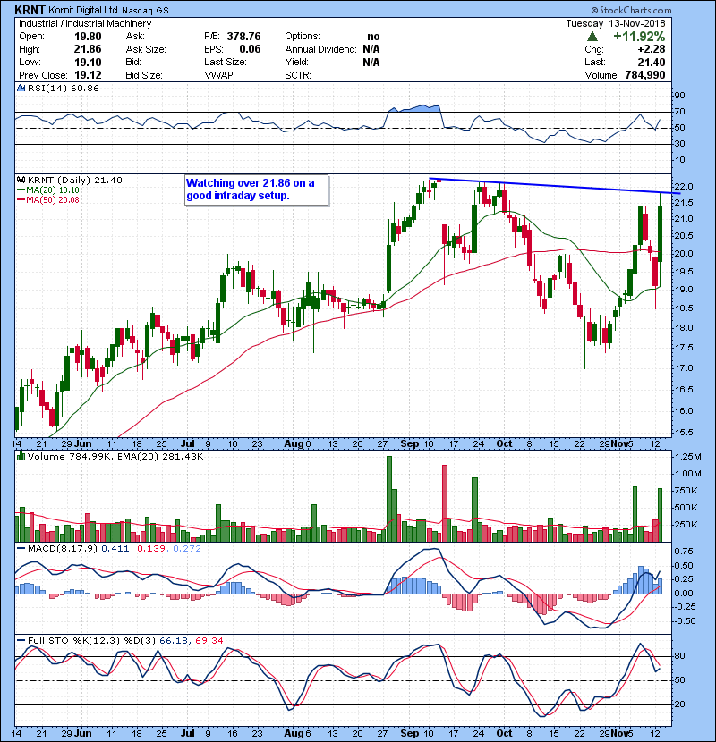Click the VWAP label
The height and width of the screenshot is (742, 716).
[220, 75]
